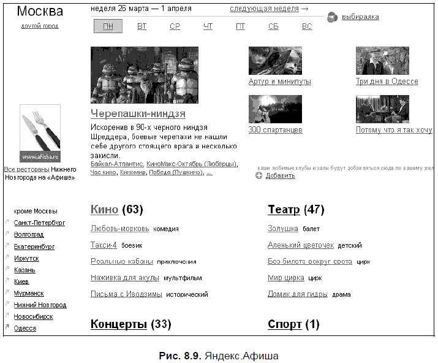Switch to the СБ day tab
Screen dimensions: 438x363
point(273,26)
